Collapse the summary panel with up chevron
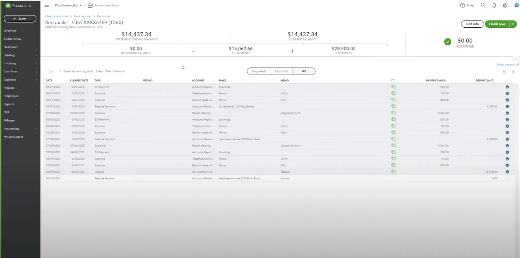 (516, 59)
